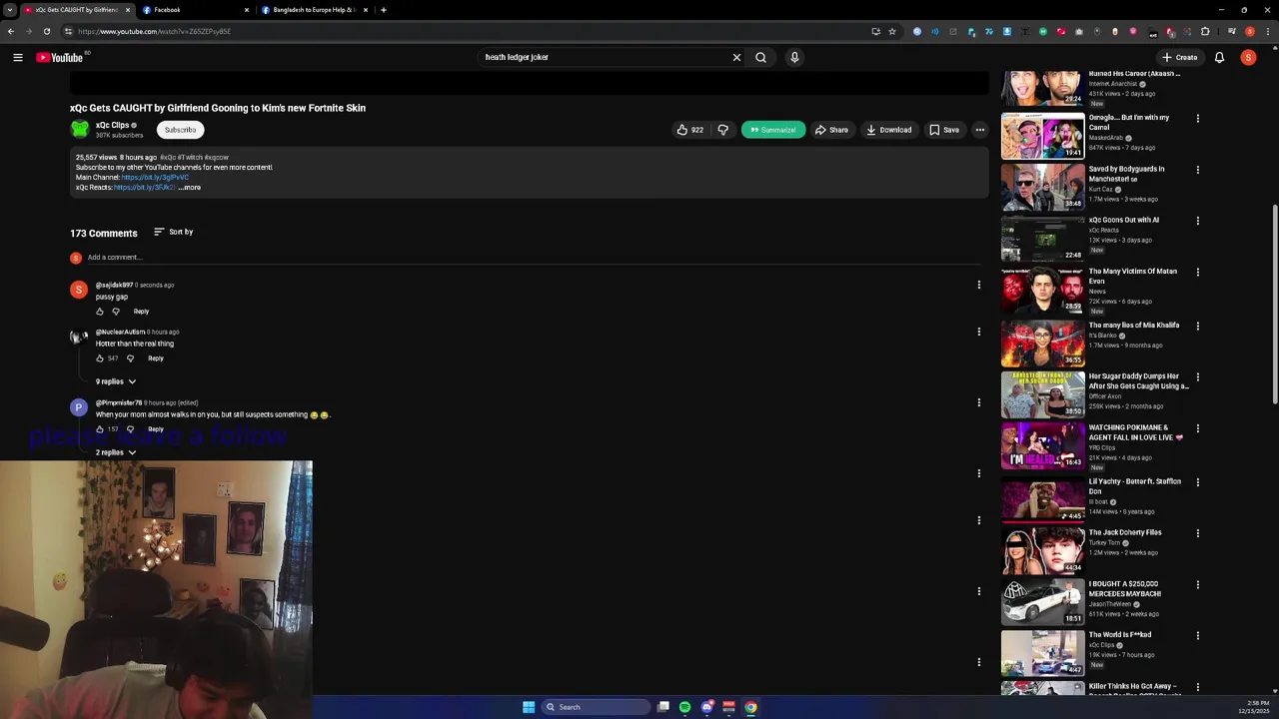Open options for 'The many lies of Mia Khalifa'
The image size is (1279, 719).
[x=1197, y=326]
